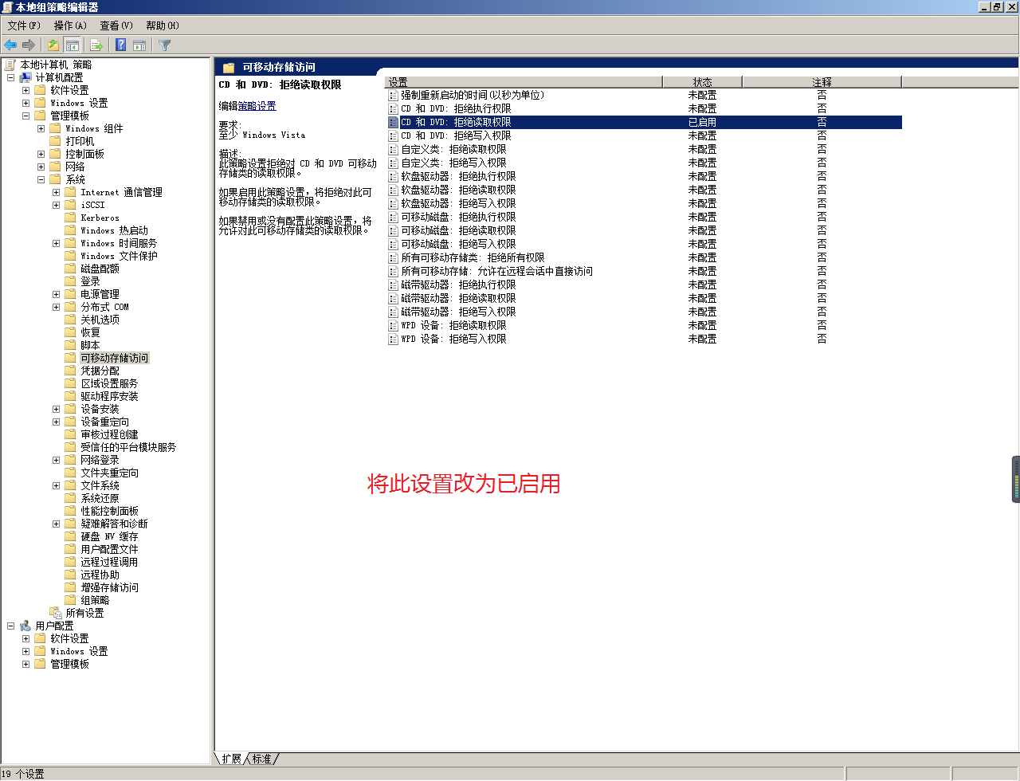Sort by the 状态 column header
Viewport: 1020px width, 781px height.
click(702, 82)
